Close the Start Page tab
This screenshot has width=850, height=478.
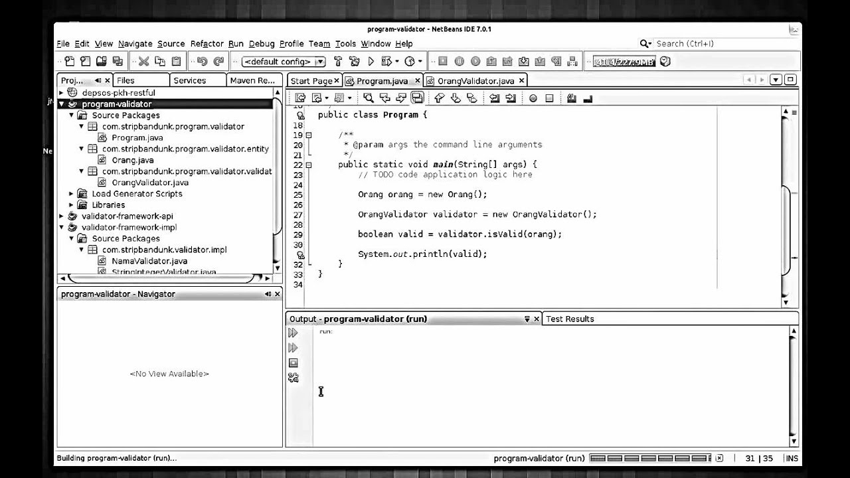point(337,81)
